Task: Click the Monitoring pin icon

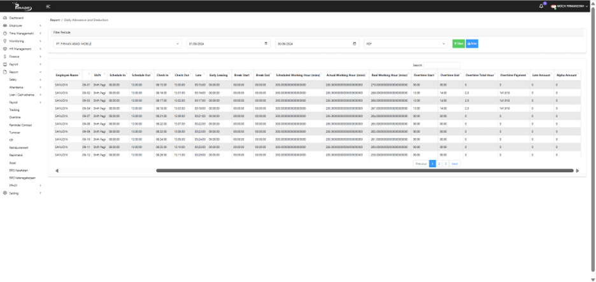Action: [x=4, y=41]
